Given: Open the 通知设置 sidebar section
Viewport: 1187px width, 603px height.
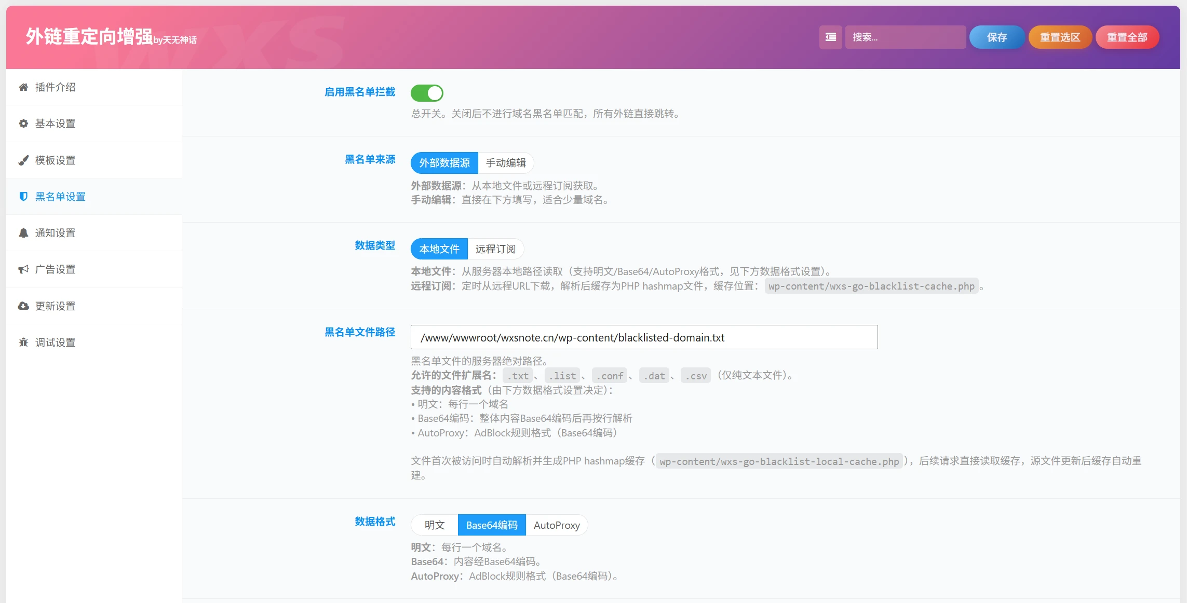Looking at the screenshot, I should click(x=94, y=233).
